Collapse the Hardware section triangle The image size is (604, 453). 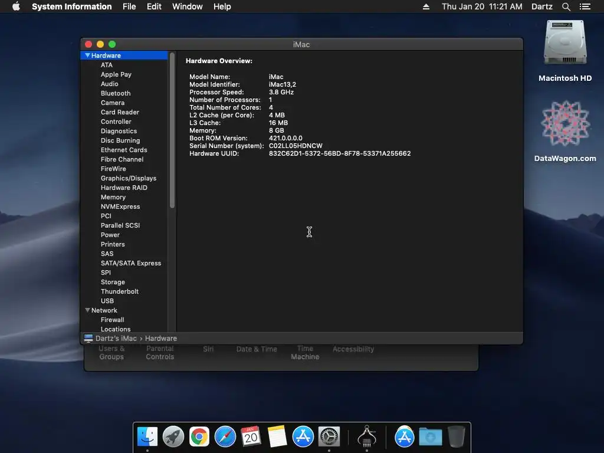coord(87,55)
